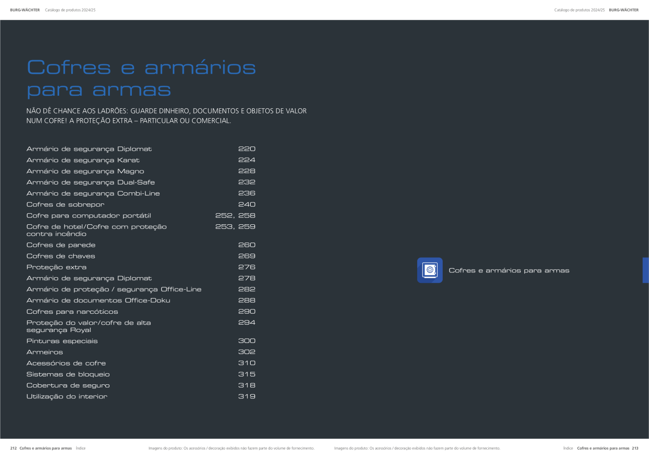
Task: Click the 'Cofres e armários para armas' heading
Action: pos(141,78)
